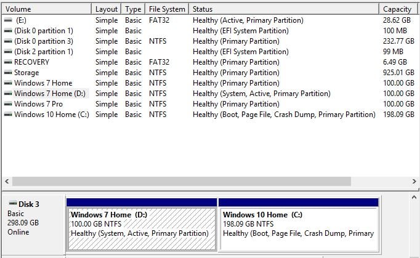Click the Storage volume drive icon
Screen dimensions: 420x258
pos(8,73)
